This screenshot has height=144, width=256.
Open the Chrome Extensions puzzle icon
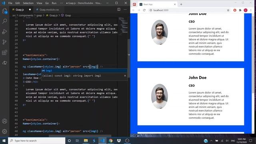240,10
